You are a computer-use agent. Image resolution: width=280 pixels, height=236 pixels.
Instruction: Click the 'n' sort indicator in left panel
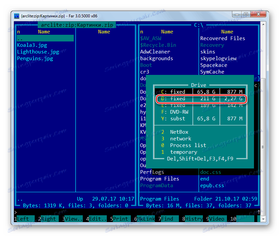tap(19, 32)
